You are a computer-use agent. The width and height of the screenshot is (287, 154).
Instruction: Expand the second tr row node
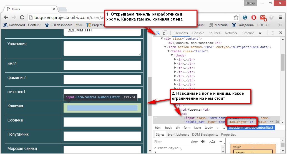pyautogui.click(x=175, y=64)
